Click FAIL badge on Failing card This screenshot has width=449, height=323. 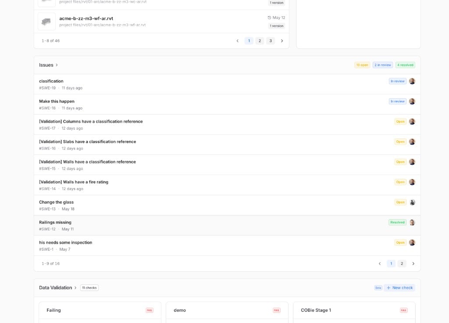point(150,310)
